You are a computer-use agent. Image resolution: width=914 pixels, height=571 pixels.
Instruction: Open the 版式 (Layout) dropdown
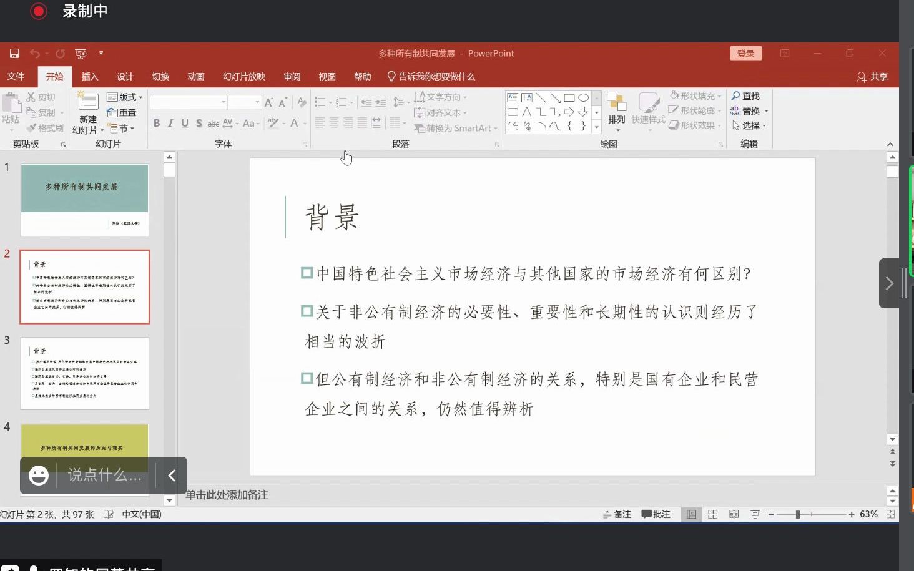pyautogui.click(x=125, y=97)
